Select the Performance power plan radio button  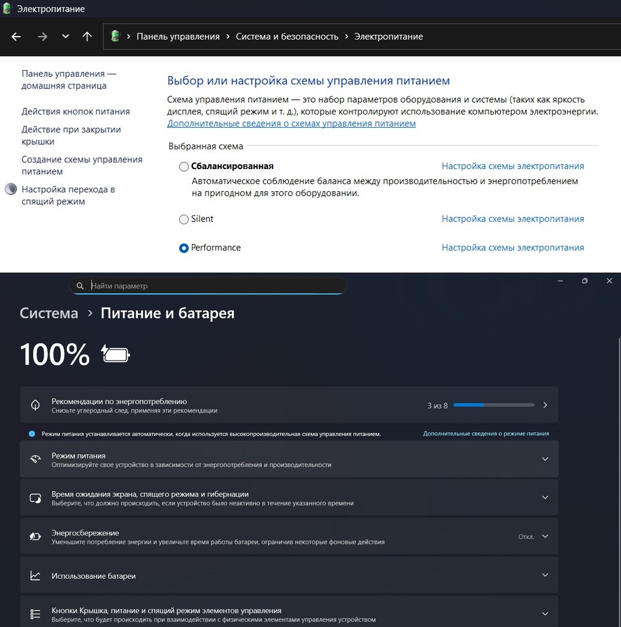[x=184, y=248]
